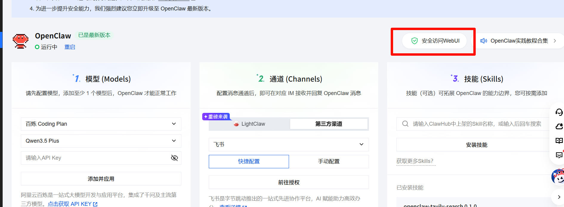Image resolution: width=564 pixels, height=207 pixels.
Task: Open the AI assistant mascot avatar
Action: click(558, 177)
